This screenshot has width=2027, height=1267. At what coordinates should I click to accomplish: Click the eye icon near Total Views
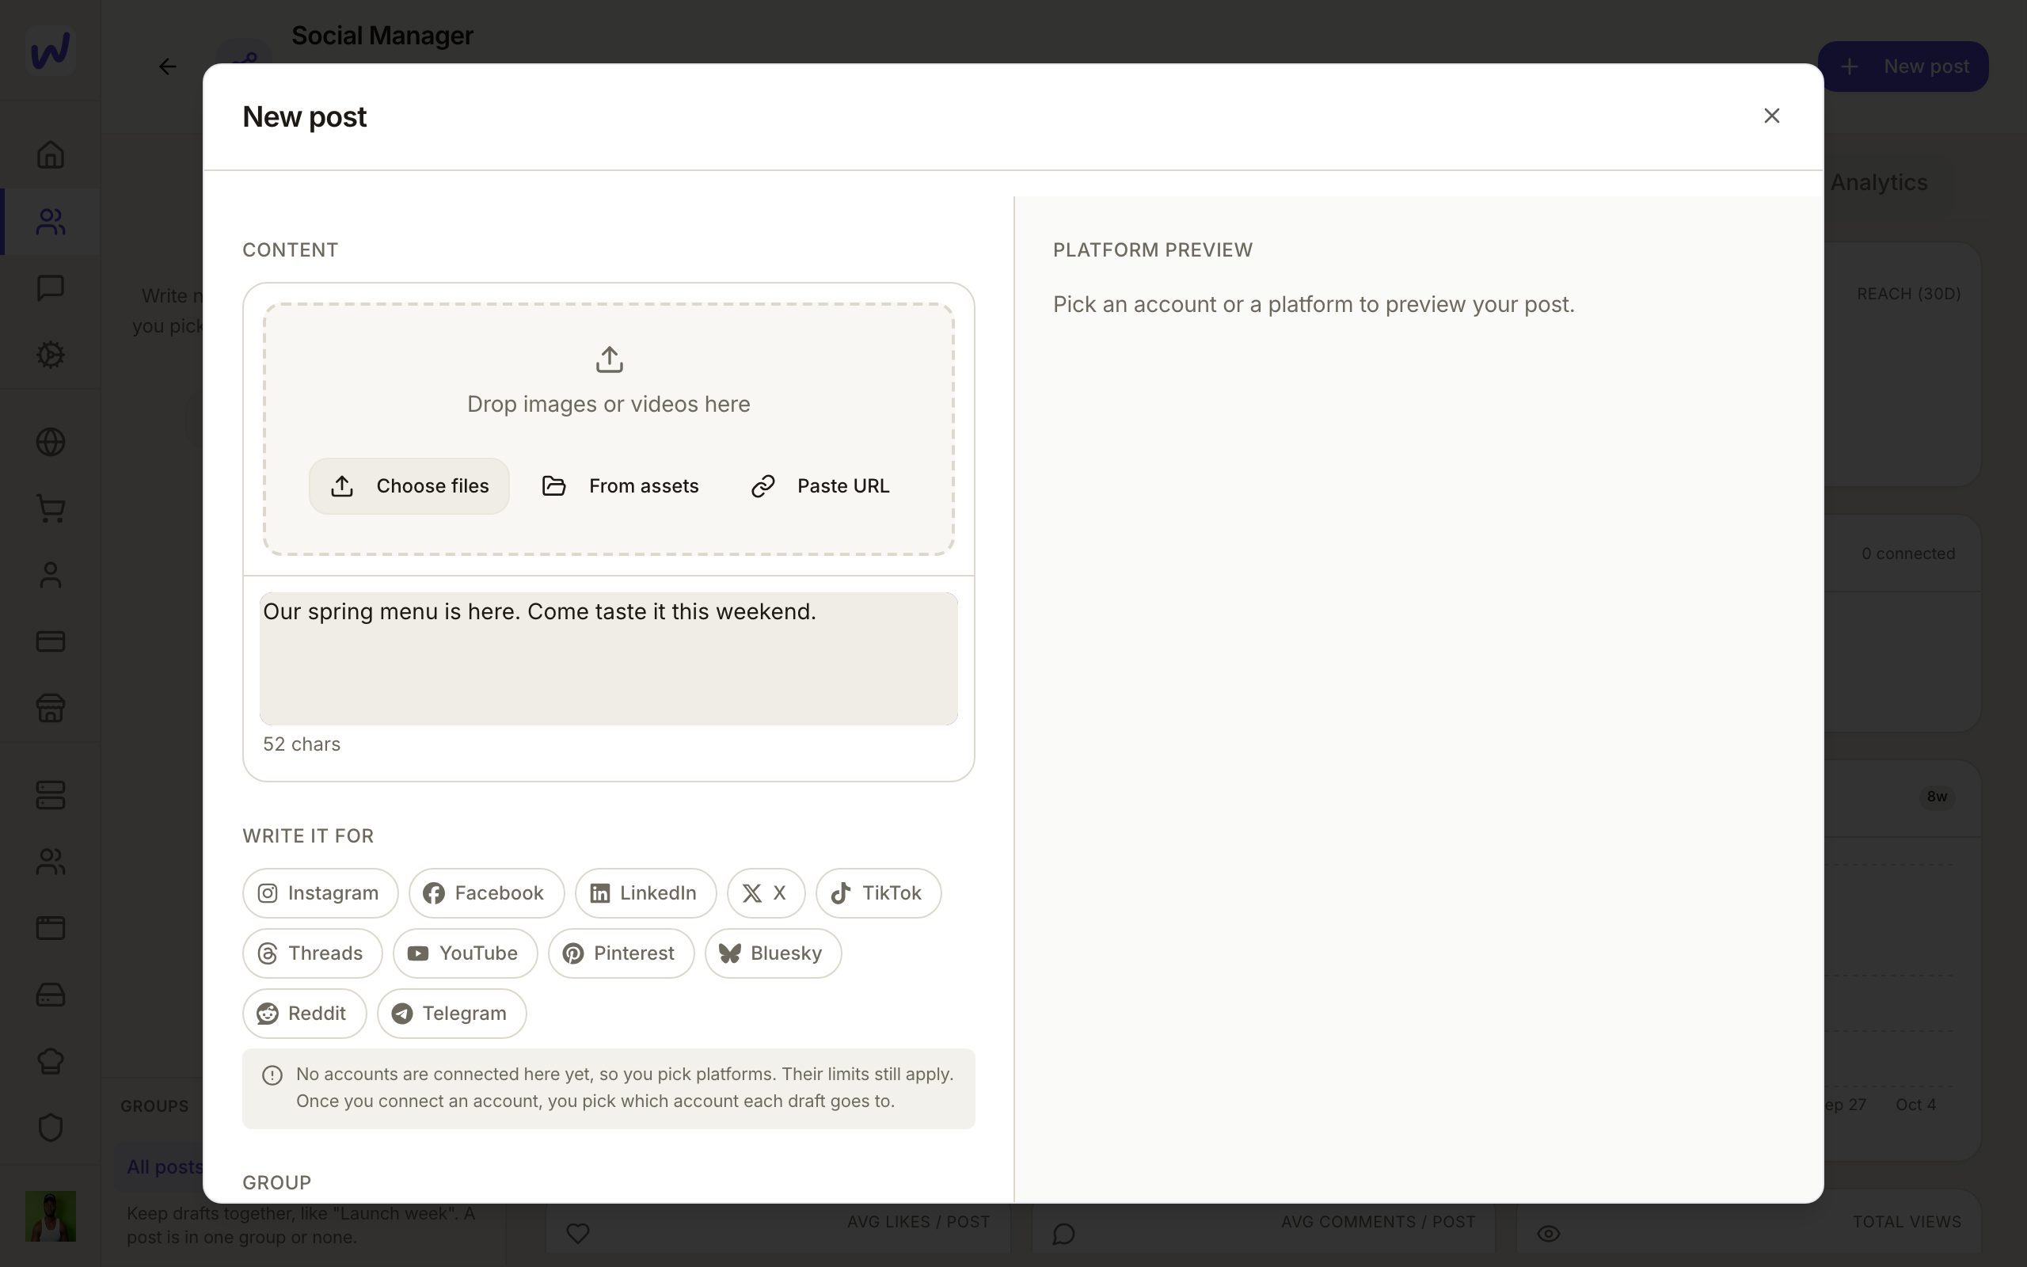tap(1548, 1234)
